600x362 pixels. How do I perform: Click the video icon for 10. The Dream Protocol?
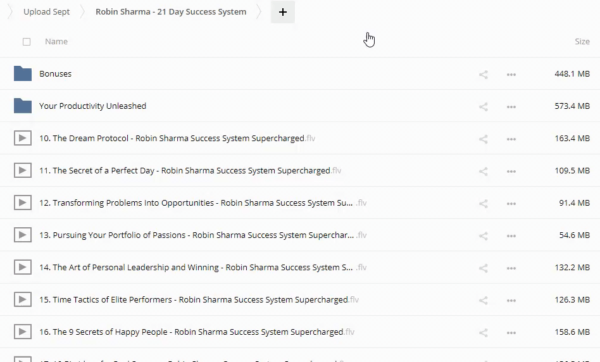tap(23, 138)
